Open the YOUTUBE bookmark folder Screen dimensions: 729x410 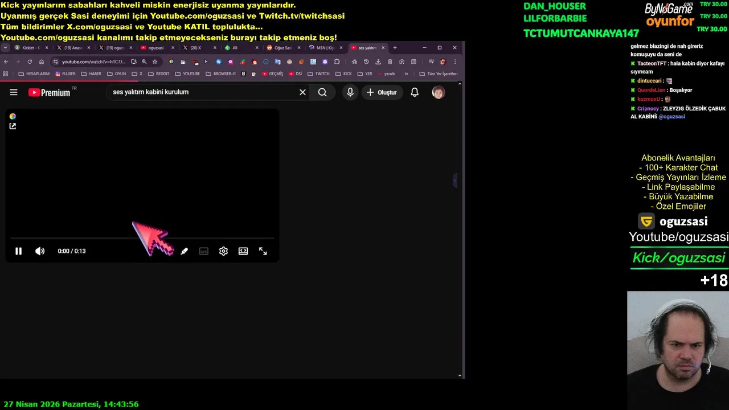click(187, 74)
